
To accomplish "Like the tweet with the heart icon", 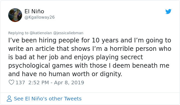I will [11, 83].
